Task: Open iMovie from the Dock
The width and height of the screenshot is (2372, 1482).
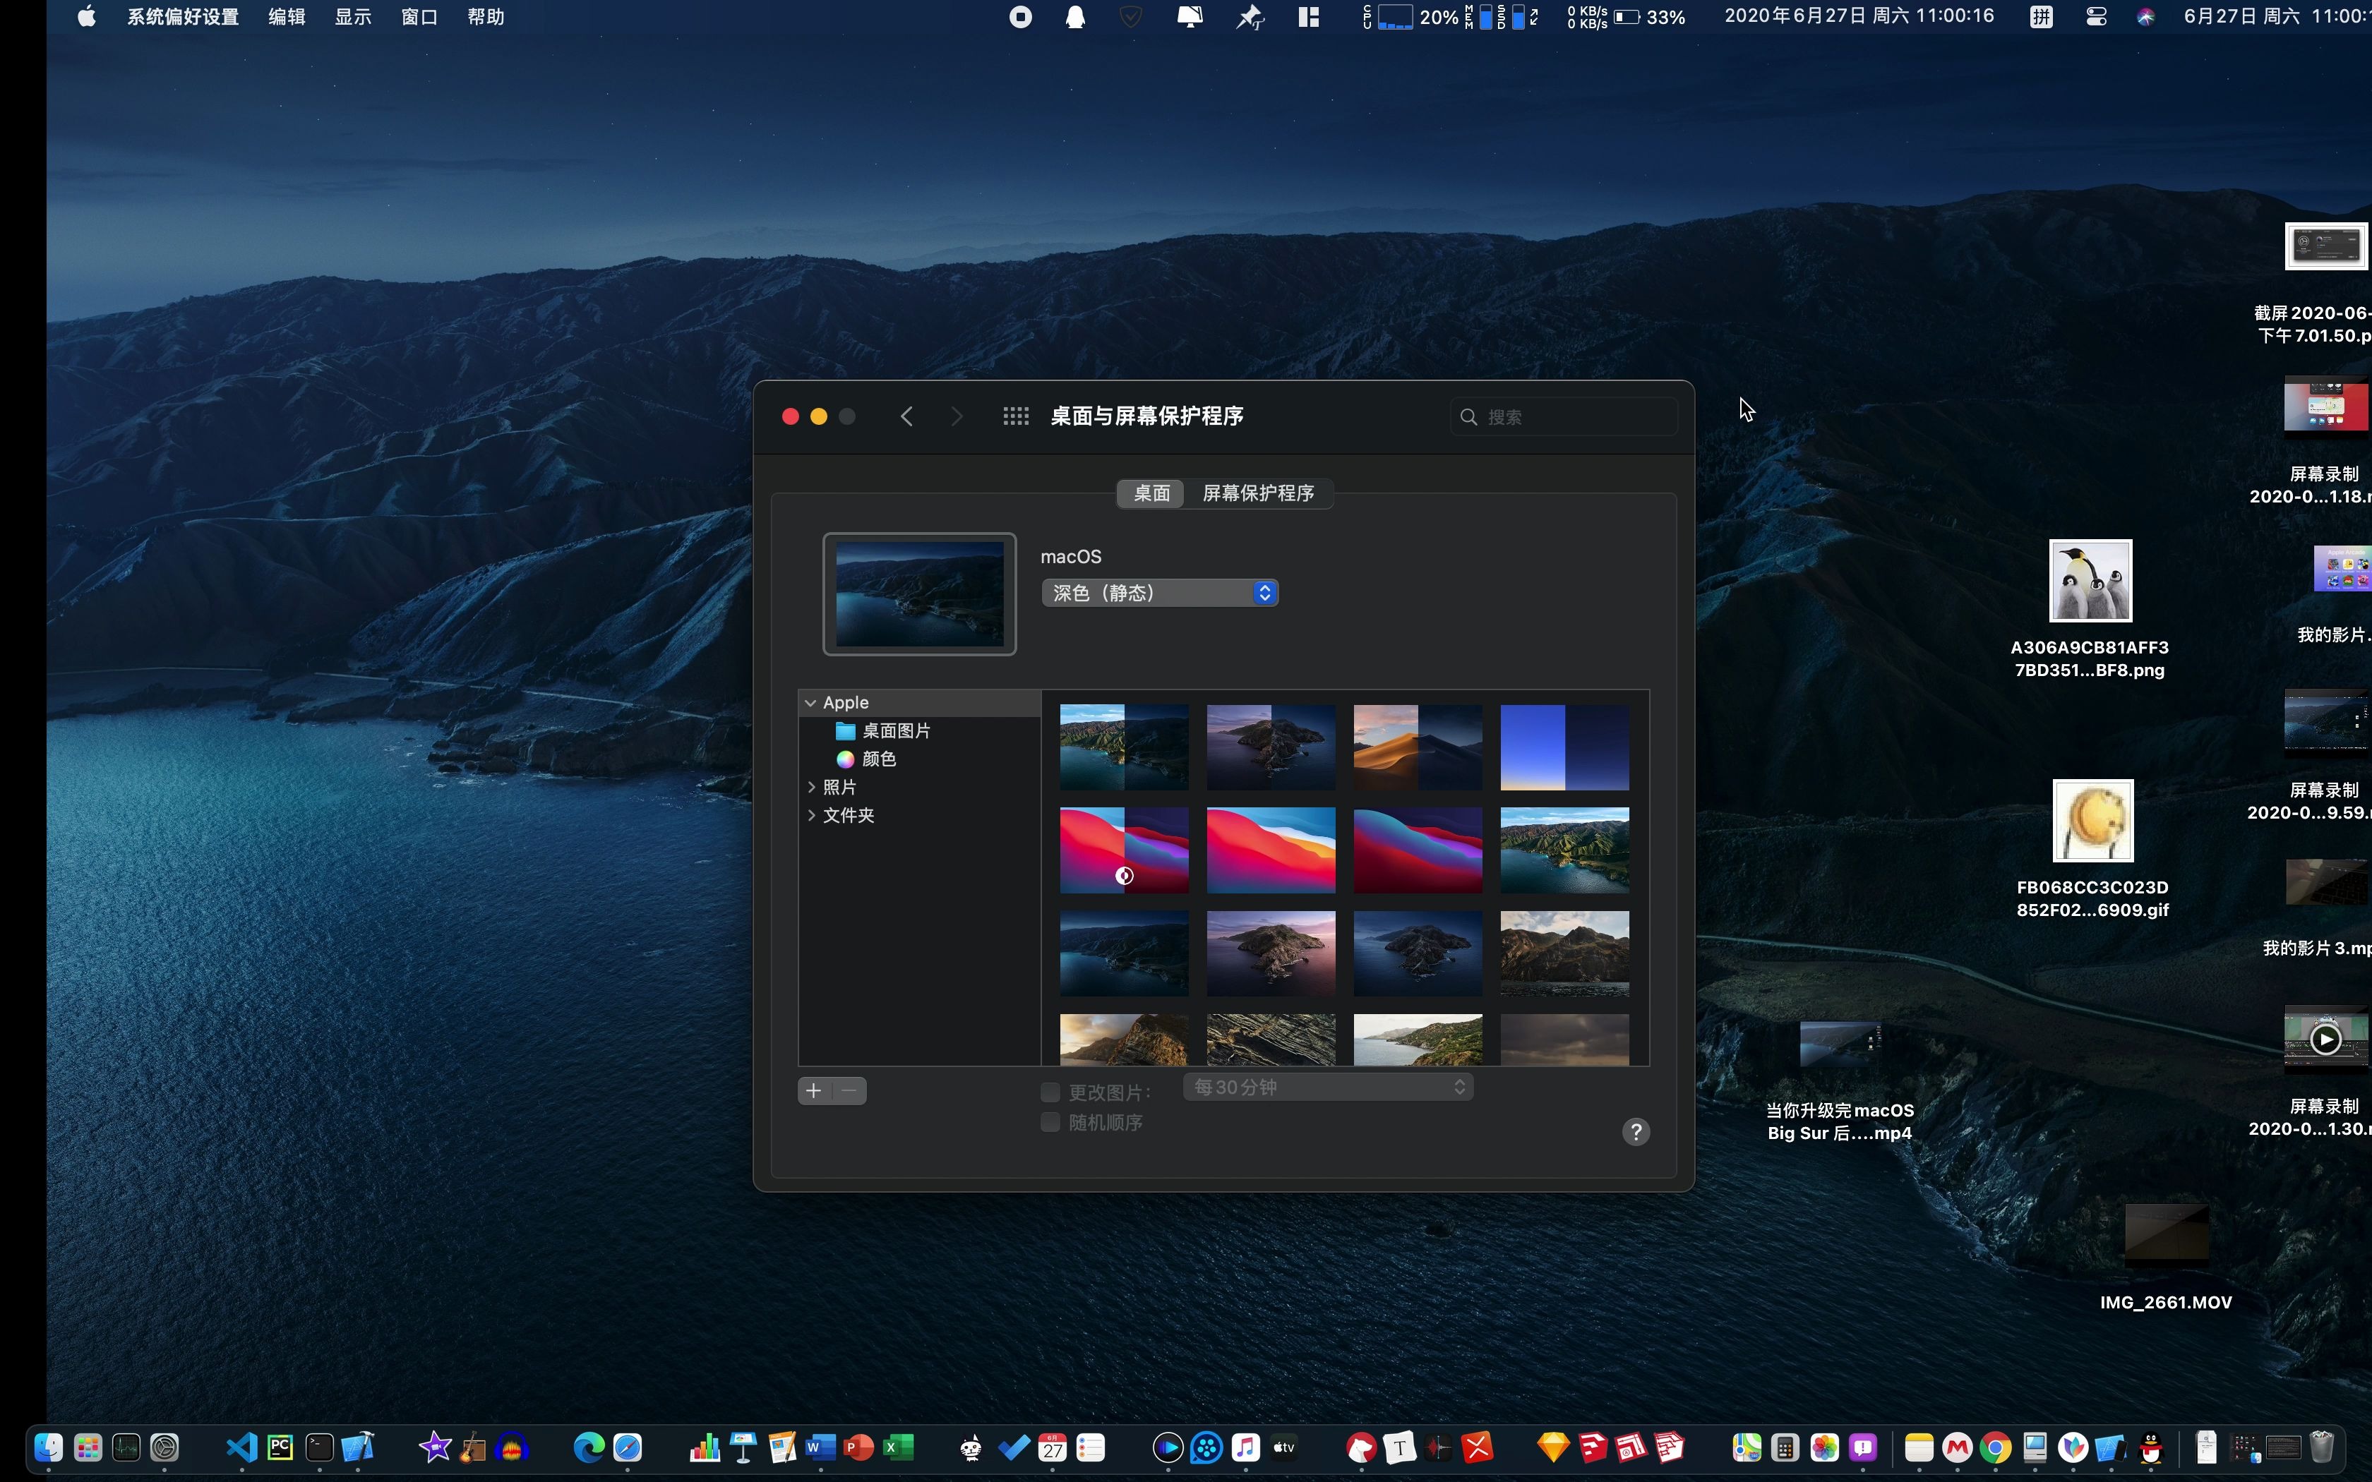Action: [x=434, y=1447]
